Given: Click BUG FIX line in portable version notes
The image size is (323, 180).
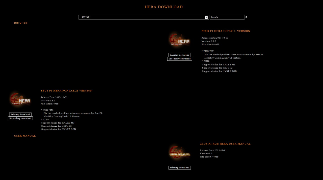Looking at the screenshot, I should tap(47, 110).
